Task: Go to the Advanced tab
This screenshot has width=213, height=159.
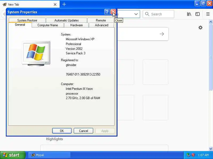Action: (x=101, y=25)
